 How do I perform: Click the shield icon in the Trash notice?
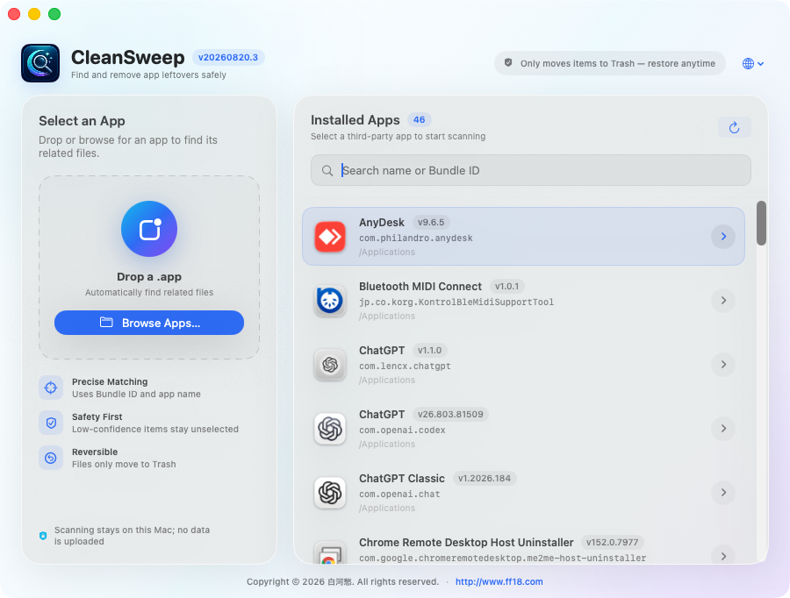tap(508, 63)
